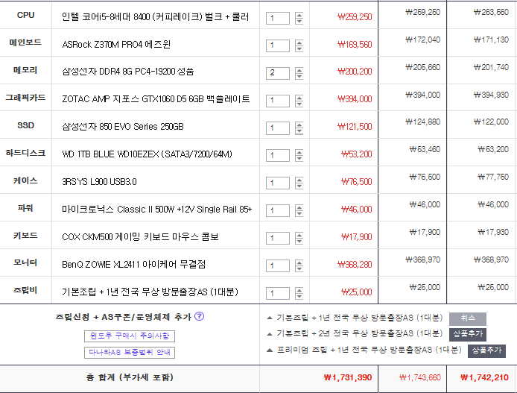This screenshot has height=393, width=517.
Task: Click the SSD quantity input field
Action: click(278, 128)
